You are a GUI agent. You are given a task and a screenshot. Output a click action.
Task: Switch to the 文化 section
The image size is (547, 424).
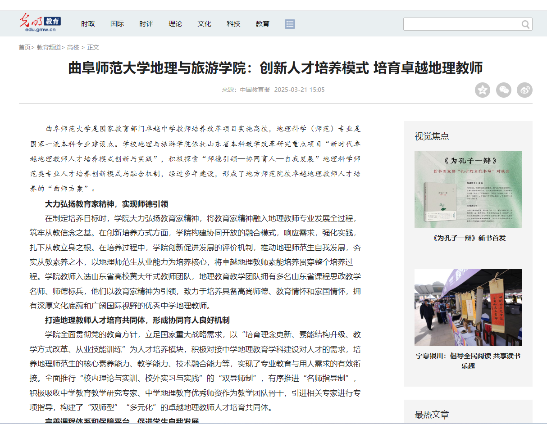204,24
